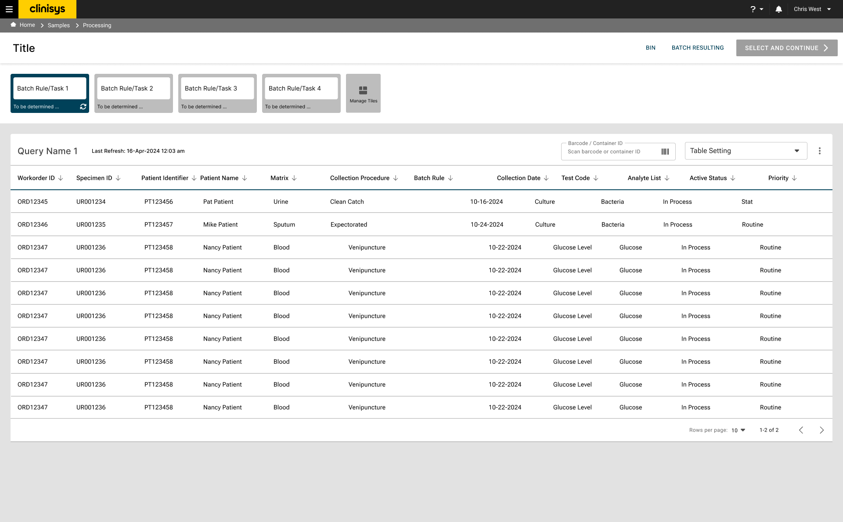
Task: Sort by Collection Date arrow
Action: 546,178
